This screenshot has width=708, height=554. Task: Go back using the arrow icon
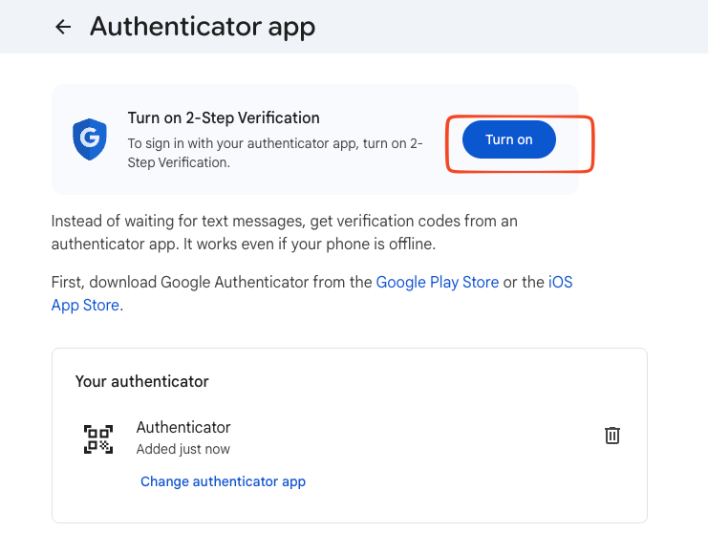click(x=63, y=27)
